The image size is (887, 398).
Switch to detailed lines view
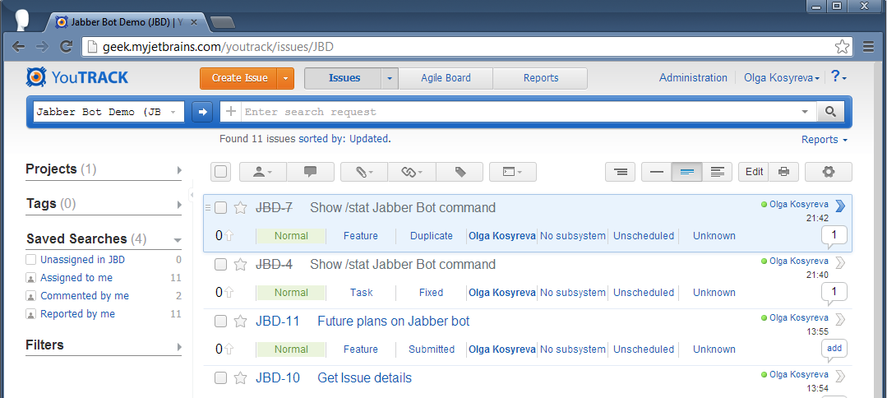(718, 172)
